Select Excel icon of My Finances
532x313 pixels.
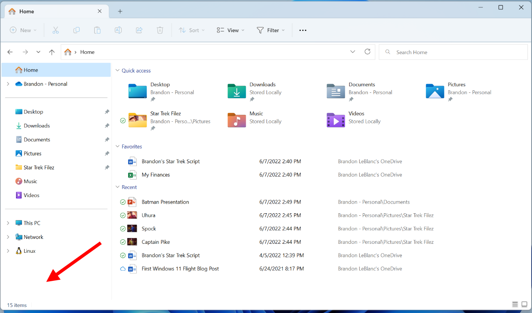coord(132,175)
